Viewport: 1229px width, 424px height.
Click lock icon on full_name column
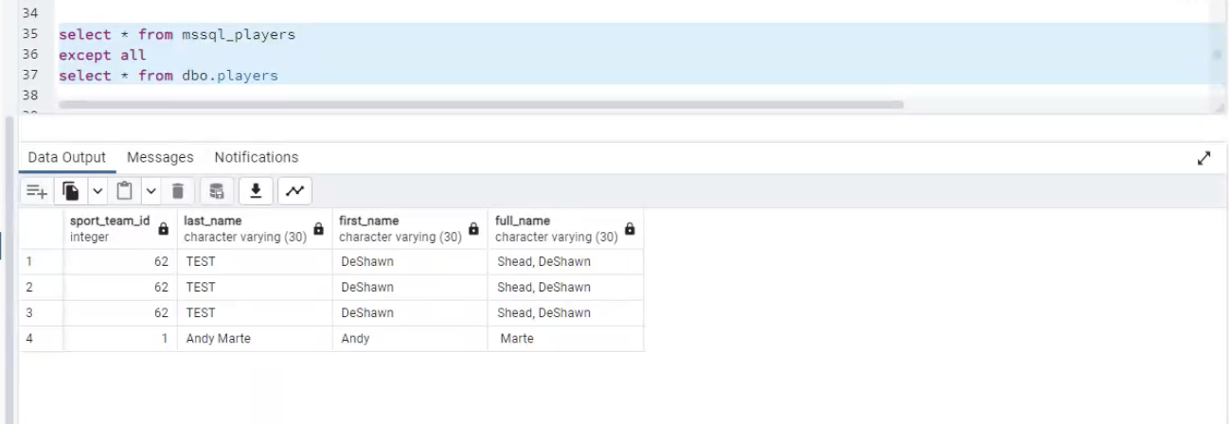coord(630,229)
